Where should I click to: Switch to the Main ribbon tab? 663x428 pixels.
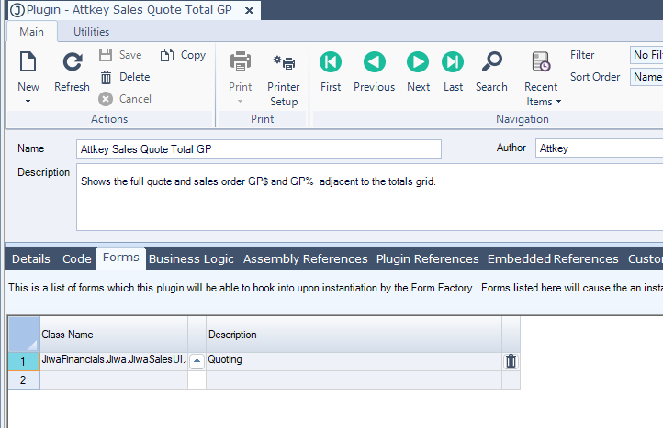pyautogui.click(x=32, y=32)
